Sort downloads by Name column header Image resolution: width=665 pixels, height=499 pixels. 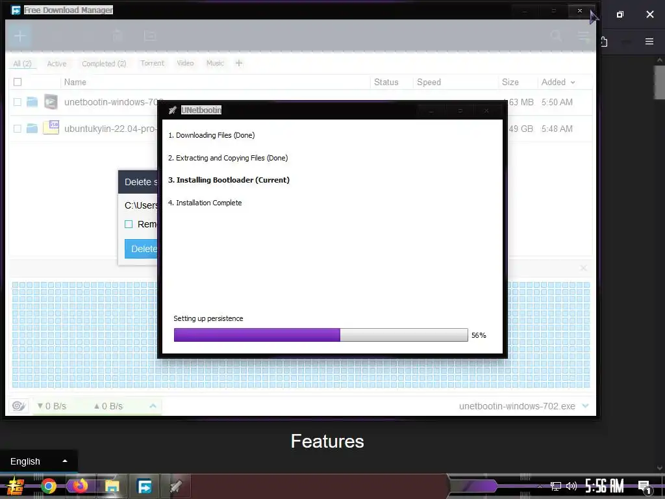[75, 83]
